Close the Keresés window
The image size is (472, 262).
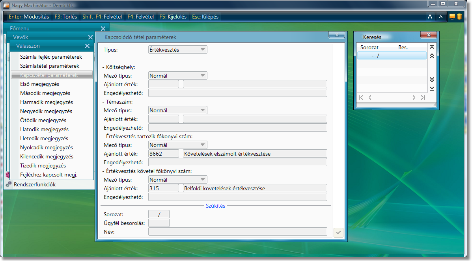(x=429, y=35)
